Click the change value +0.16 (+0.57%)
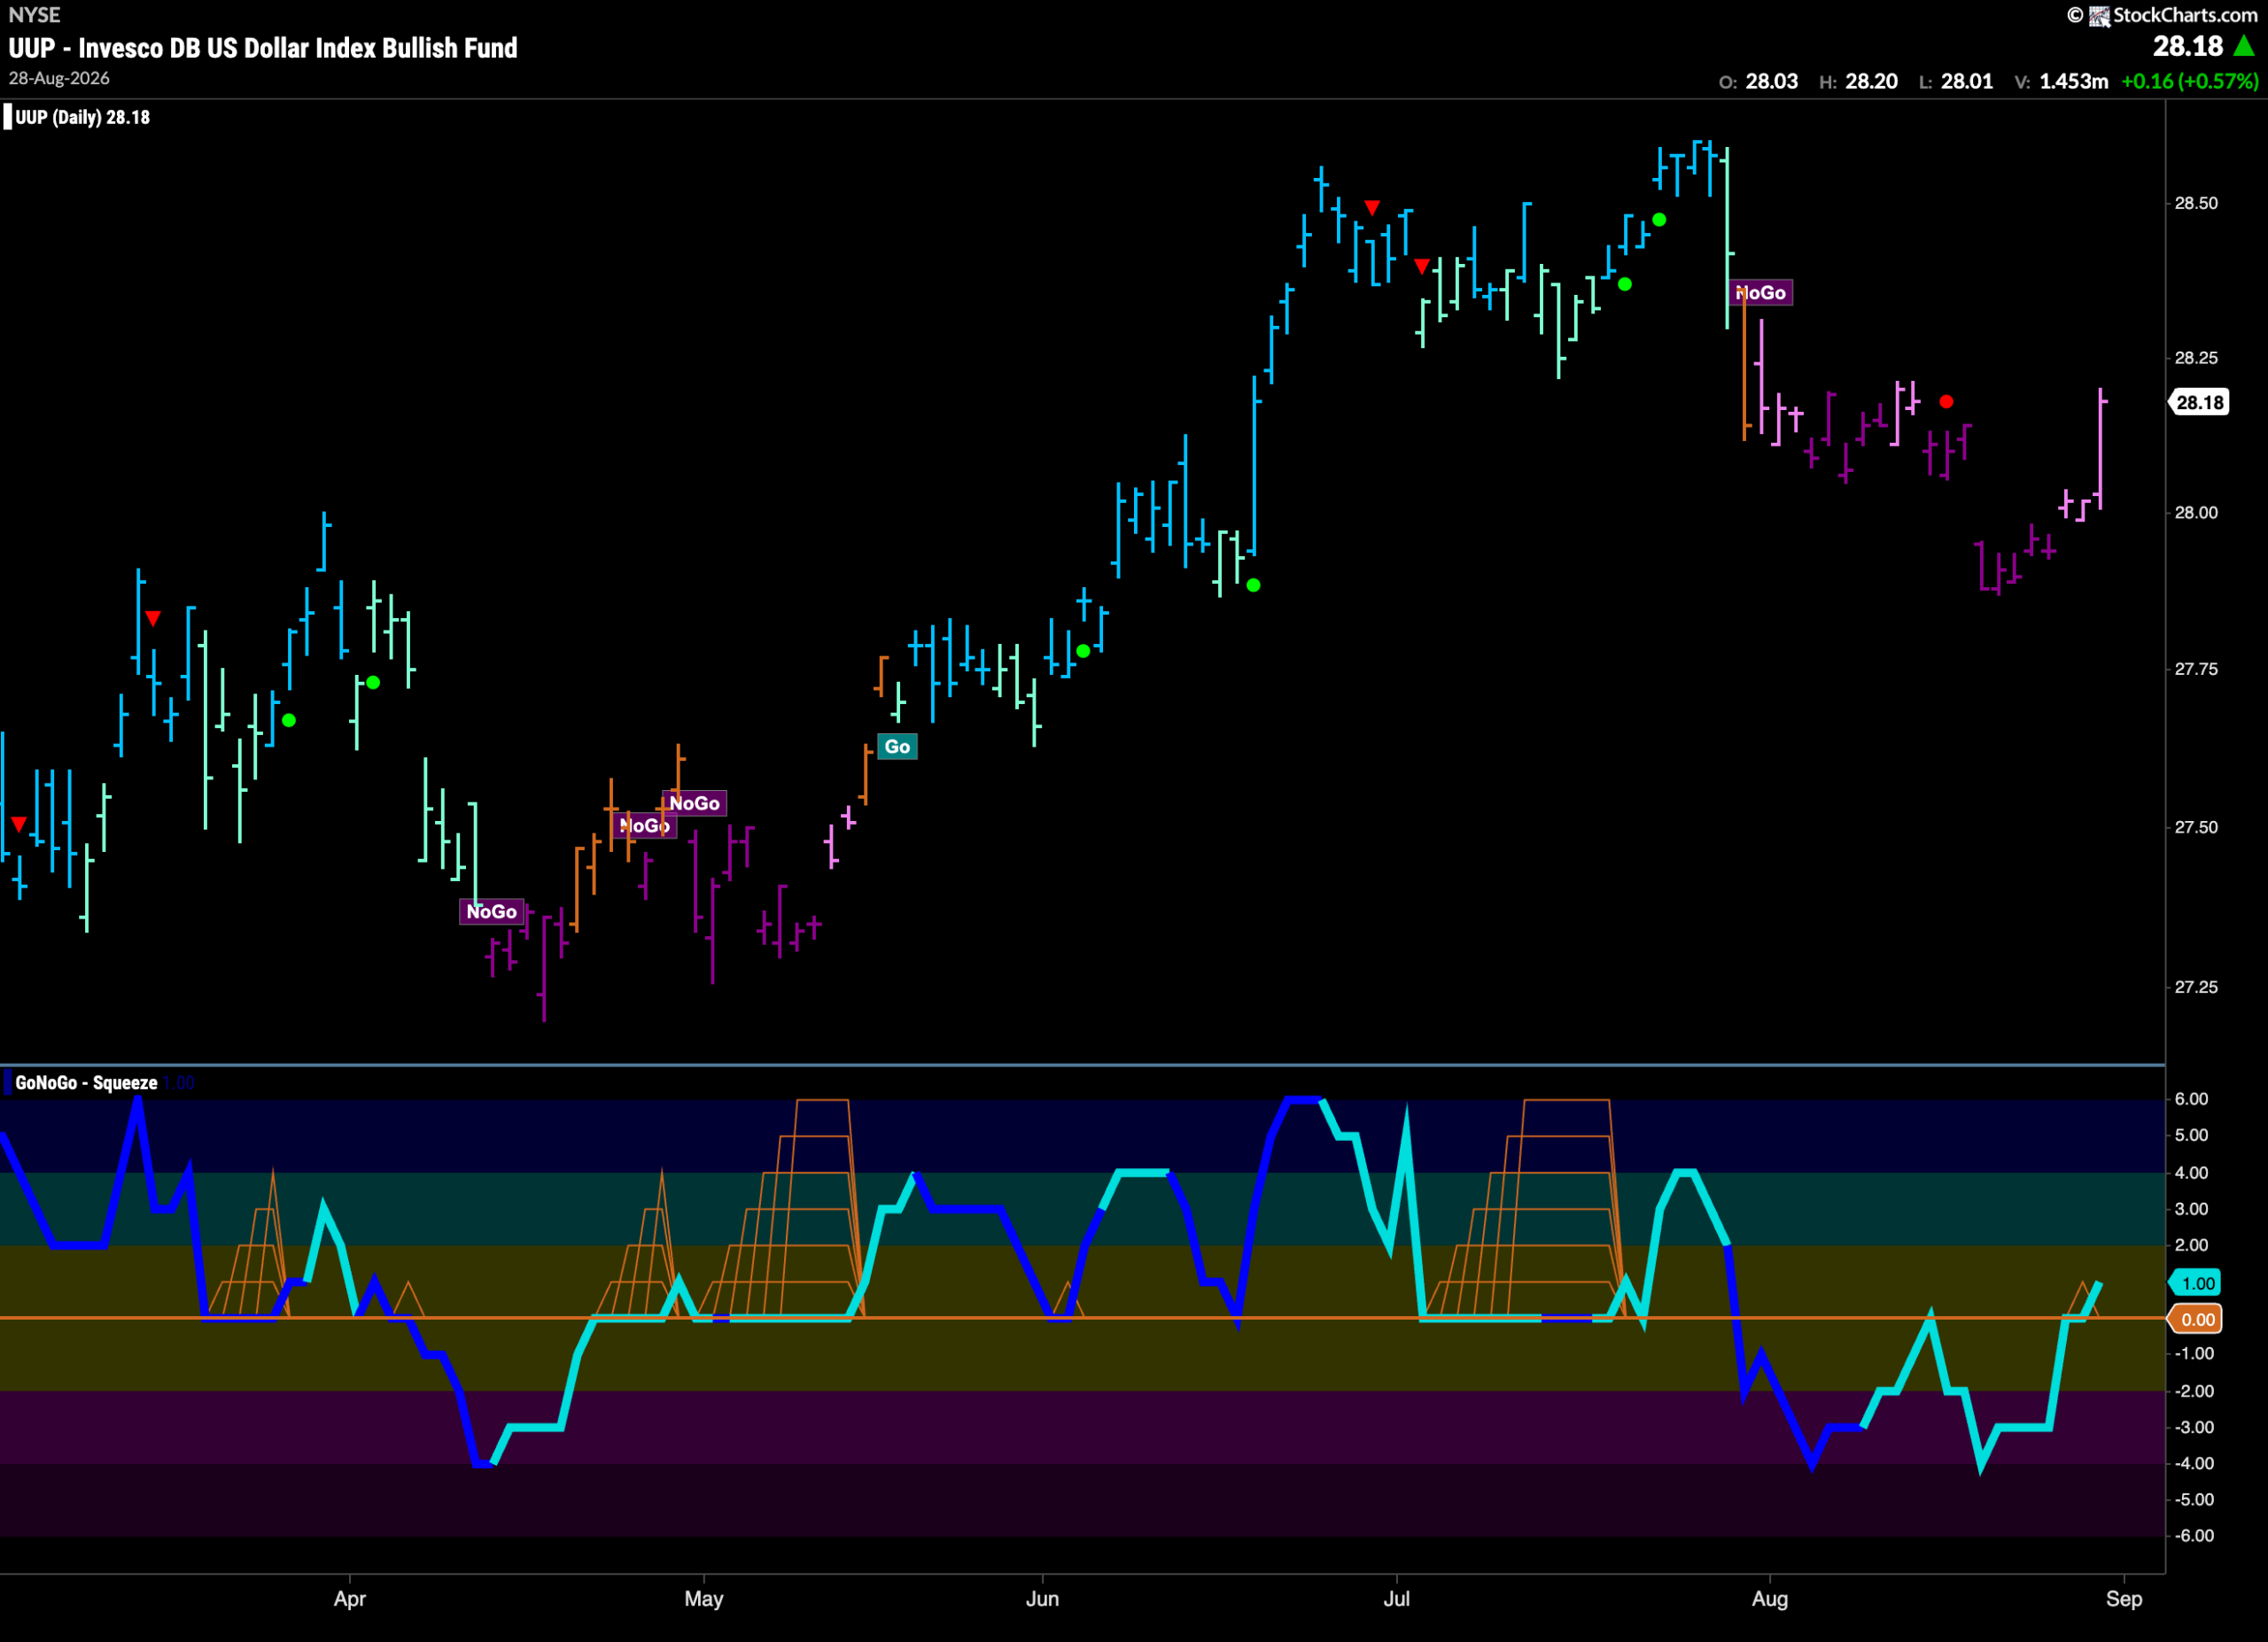 2189,81
